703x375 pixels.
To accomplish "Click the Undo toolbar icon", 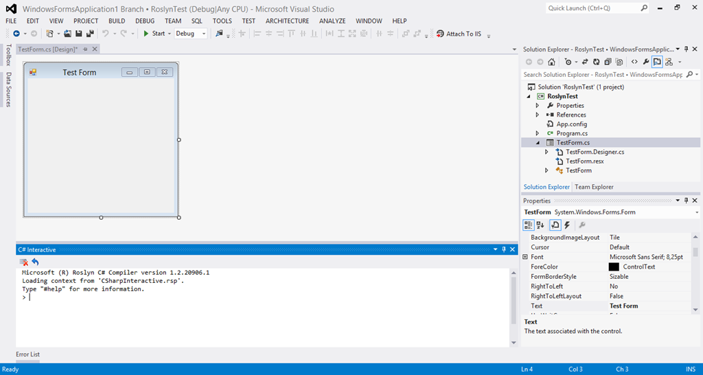I will (x=105, y=33).
